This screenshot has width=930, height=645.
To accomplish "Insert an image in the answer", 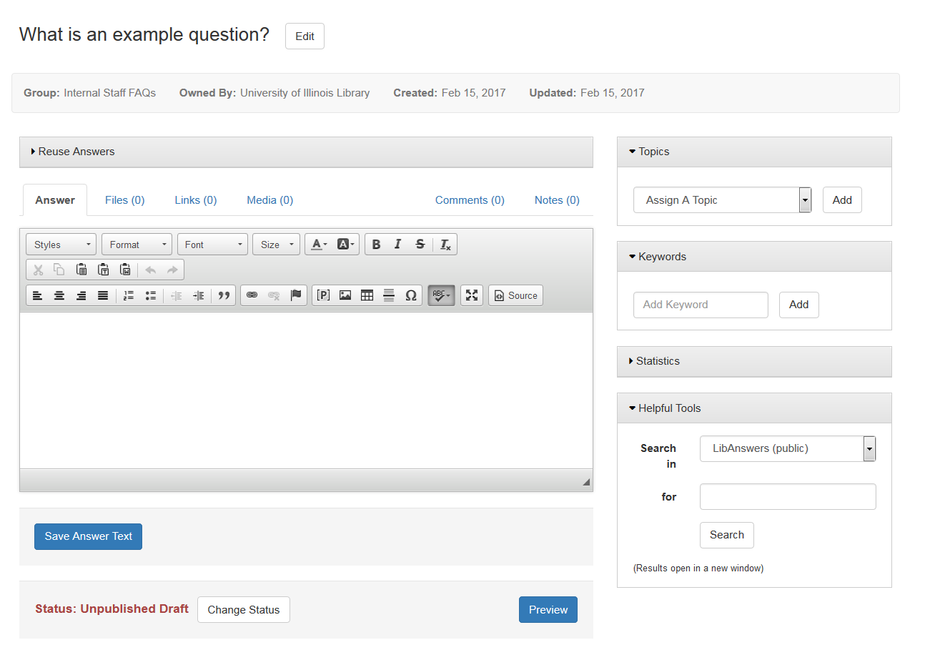I will point(345,295).
